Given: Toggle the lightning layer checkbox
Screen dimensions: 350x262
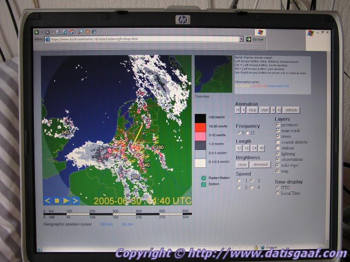Looking at the screenshot, I should click(278, 154).
